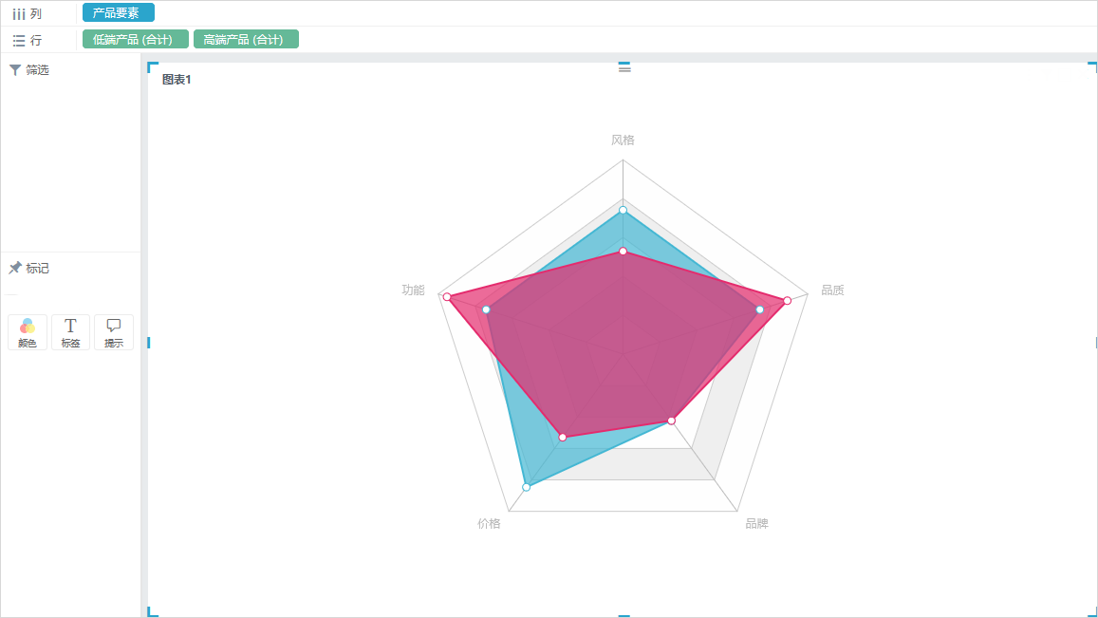Click the 品质 axis label on radar
This screenshot has width=1098, height=618.
pos(832,290)
